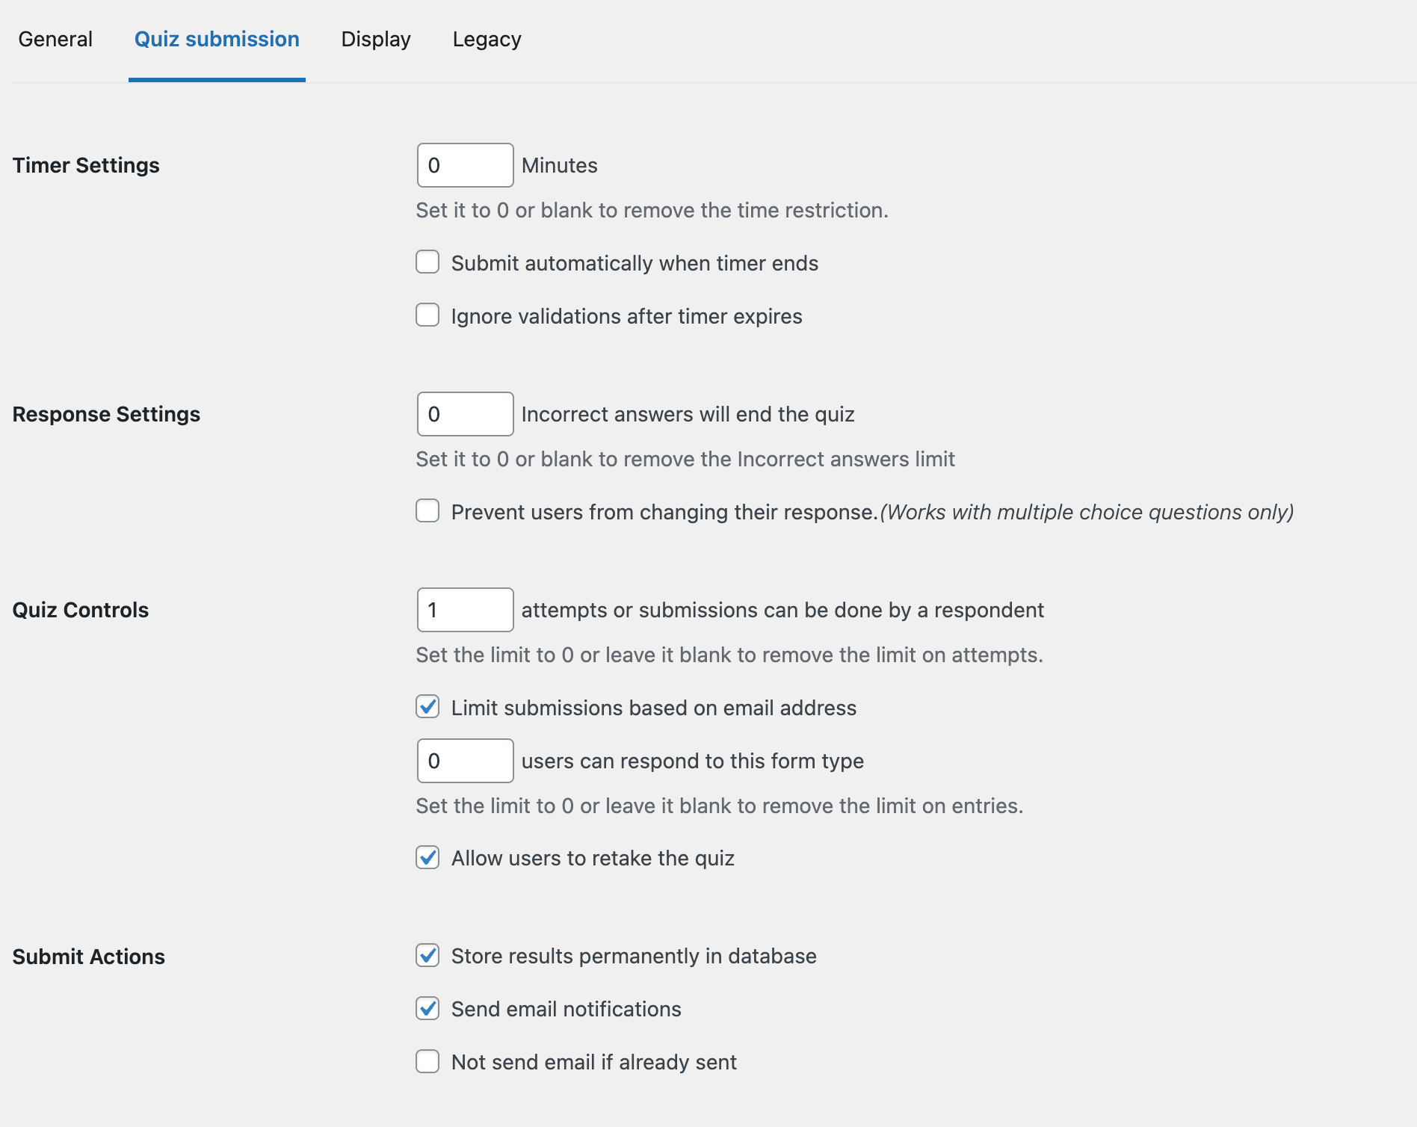This screenshot has width=1417, height=1127.
Task: Select the Quiz submission tab
Action: coord(217,39)
